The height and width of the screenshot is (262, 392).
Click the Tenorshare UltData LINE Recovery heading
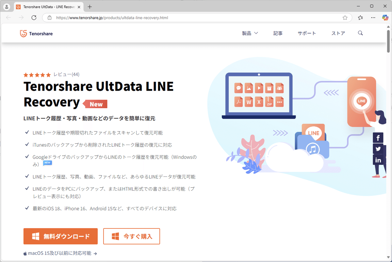click(x=99, y=94)
